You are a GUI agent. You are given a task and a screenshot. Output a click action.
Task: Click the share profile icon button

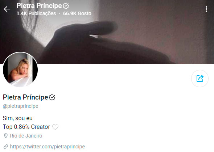200,79
